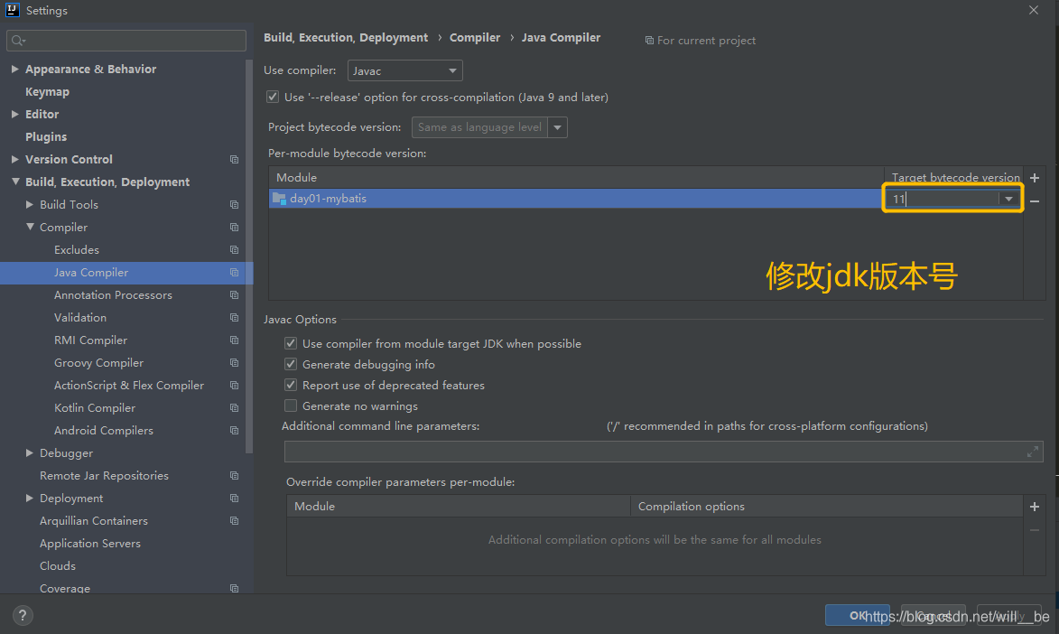The width and height of the screenshot is (1059, 634).
Task: Select ActionScript & Flex Compiler settings
Action: tap(129, 386)
